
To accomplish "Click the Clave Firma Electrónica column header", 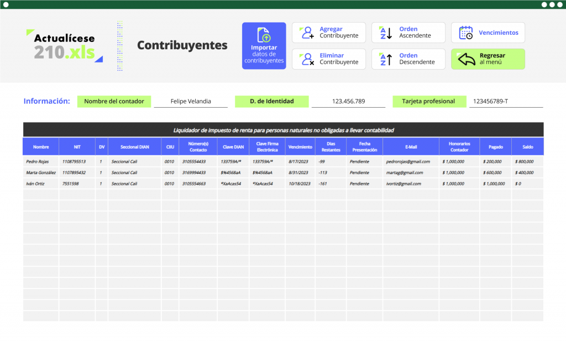I will point(267,146).
